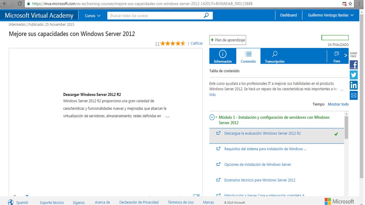Open Marcas footer link
This screenshot has width=365, height=205.
[x=208, y=202]
